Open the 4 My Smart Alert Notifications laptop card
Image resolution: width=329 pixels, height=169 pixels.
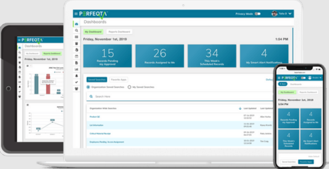click(264, 56)
